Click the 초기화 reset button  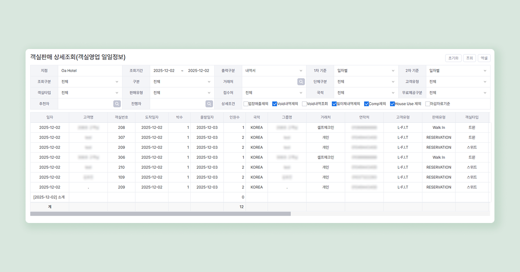pos(453,58)
